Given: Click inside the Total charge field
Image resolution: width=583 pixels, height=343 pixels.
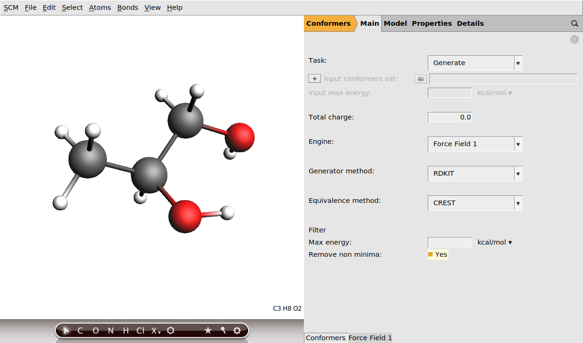Looking at the screenshot, I should coord(449,117).
